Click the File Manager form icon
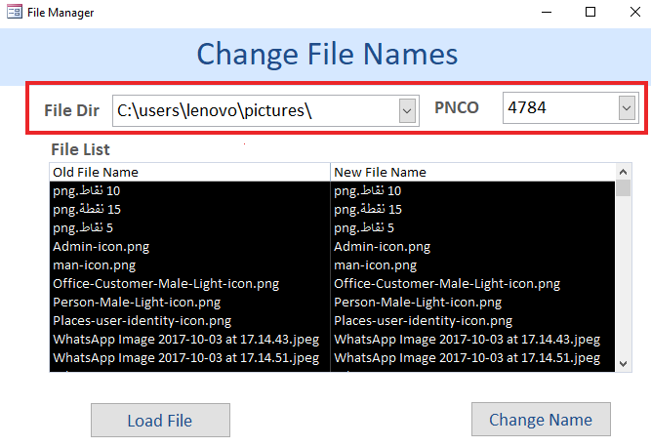The width and height of the screenshot is (651, 447). point(15,12)
